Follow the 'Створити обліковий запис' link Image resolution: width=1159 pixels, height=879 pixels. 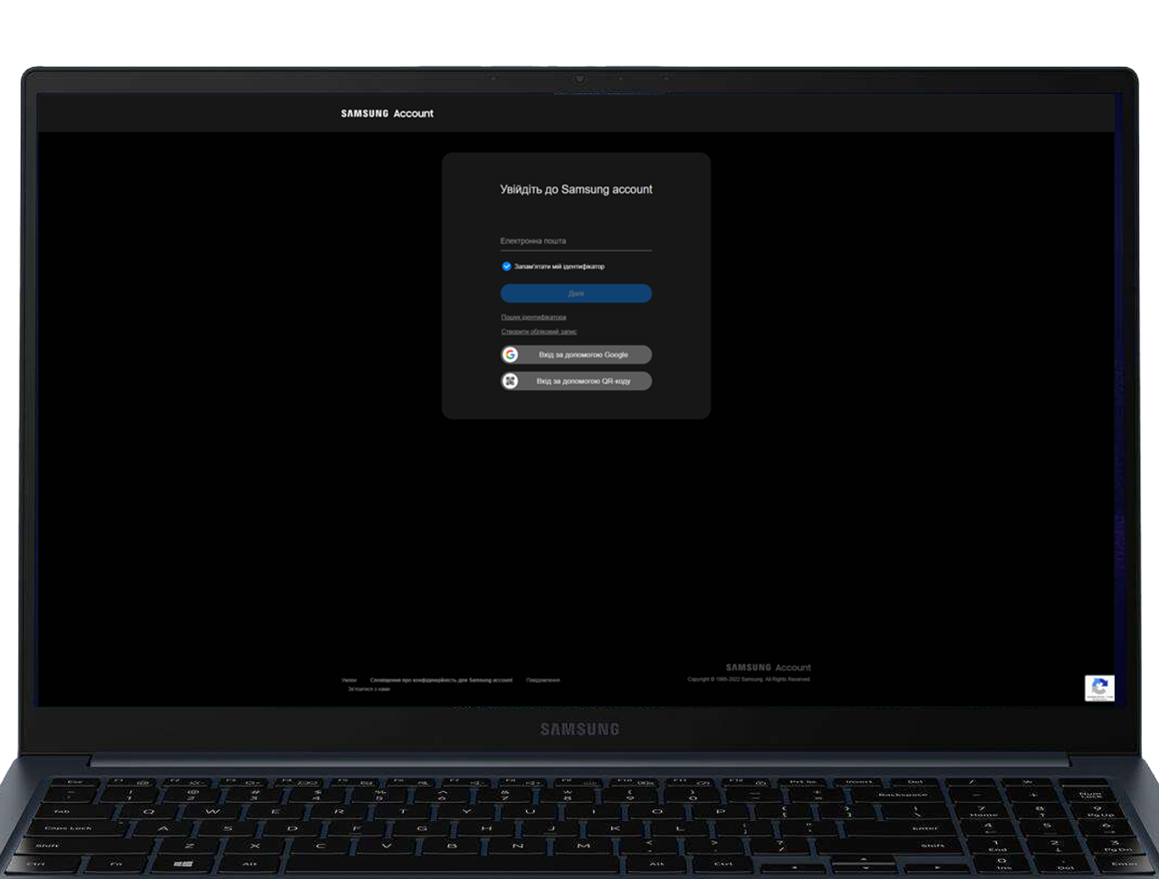539,331
